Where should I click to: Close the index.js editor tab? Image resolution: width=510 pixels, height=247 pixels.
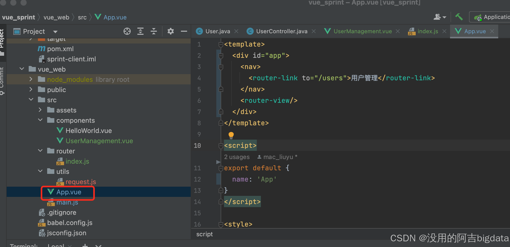(x=444, y=31)
